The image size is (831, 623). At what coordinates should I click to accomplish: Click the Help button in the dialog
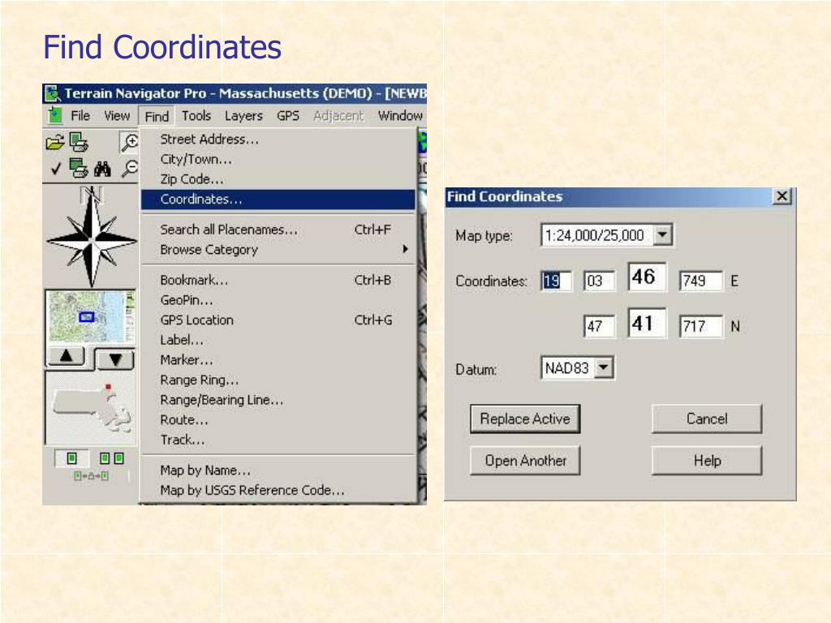click(x=707, y=461)
